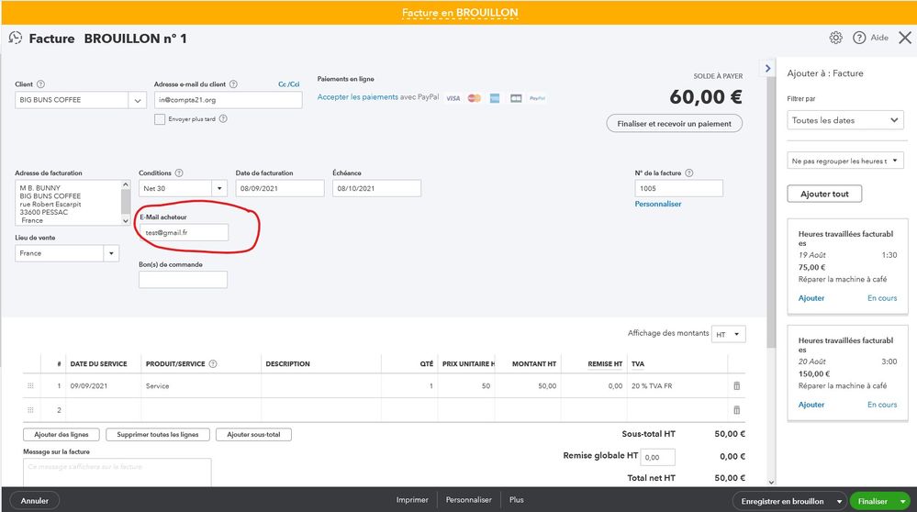Tick the Envoyer plus tard checkbox

[x=159, y=119]
